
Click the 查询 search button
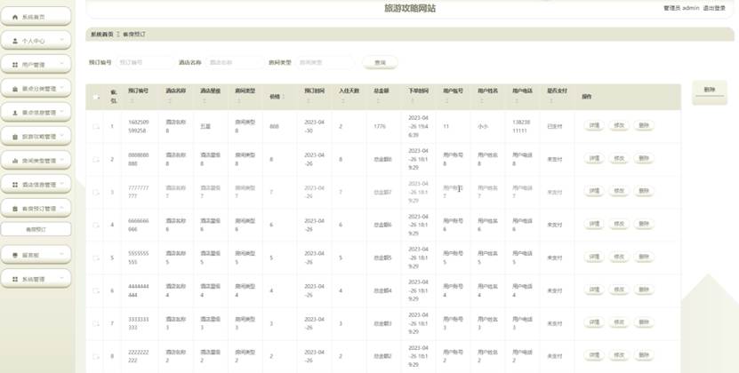[x=380, y=63]
